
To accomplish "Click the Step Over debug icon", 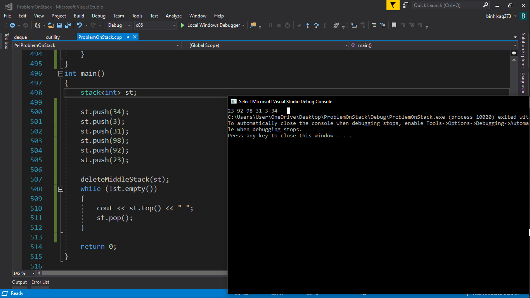I will pyautogui.click(x=316, y=25).
